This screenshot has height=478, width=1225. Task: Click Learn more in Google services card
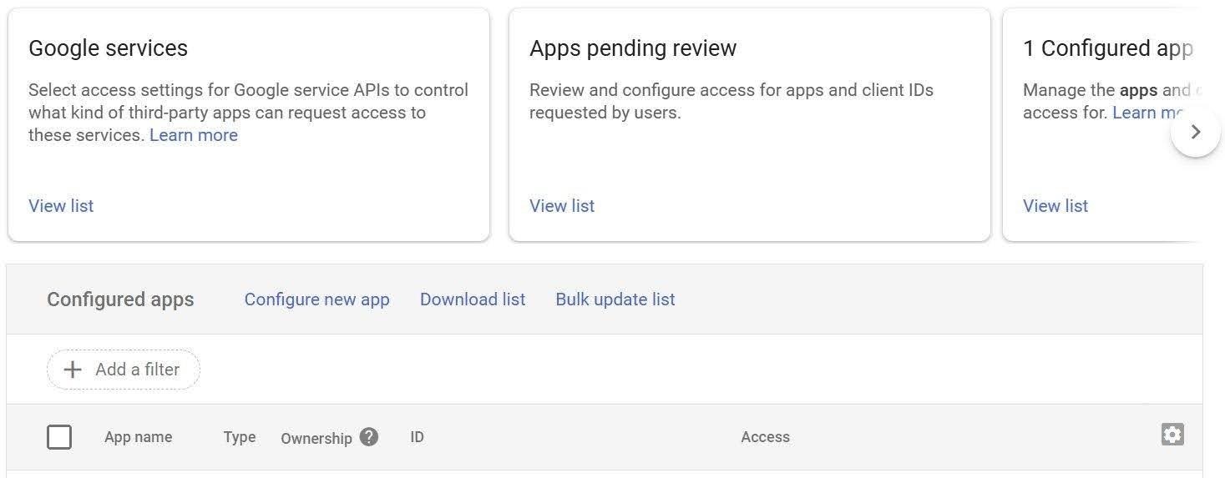[194, 135]
